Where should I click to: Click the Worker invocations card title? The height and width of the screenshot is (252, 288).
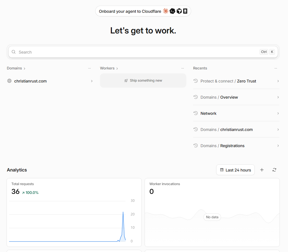pyautogui.click(x=164, y=184)
